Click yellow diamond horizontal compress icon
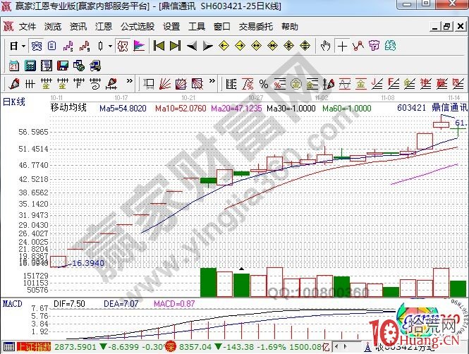 click(272, 46)
